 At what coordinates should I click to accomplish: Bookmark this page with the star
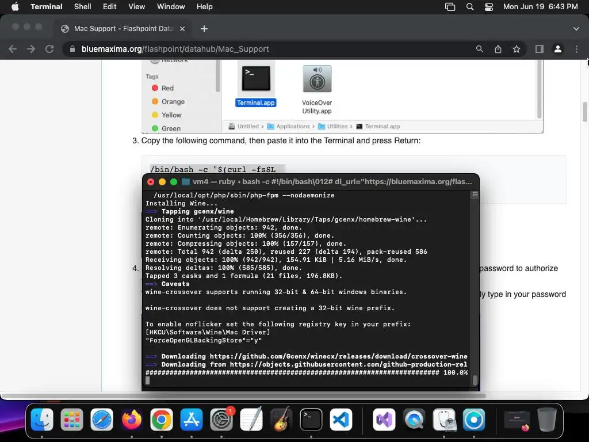click(517, 49)
